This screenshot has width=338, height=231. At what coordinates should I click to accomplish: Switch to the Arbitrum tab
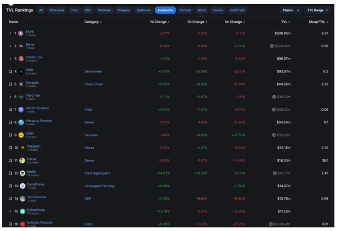point(104,10)
